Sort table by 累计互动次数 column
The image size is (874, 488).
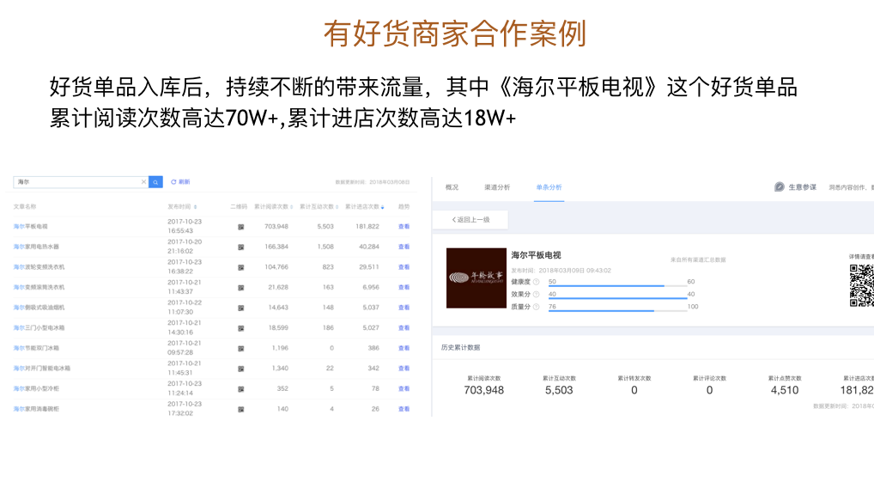click(x=337, y=207)
